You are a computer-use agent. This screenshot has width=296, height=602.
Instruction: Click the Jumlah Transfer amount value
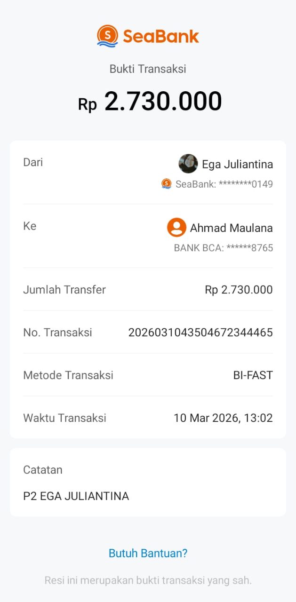point(239,290)
